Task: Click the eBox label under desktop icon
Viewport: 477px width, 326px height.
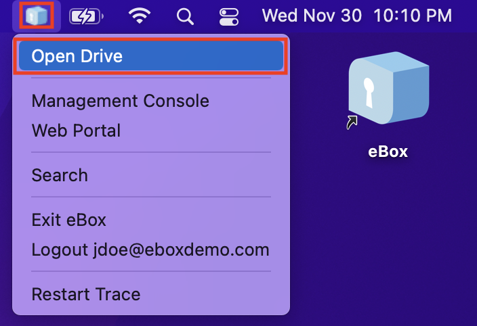Action: click(x=388, y=151)
